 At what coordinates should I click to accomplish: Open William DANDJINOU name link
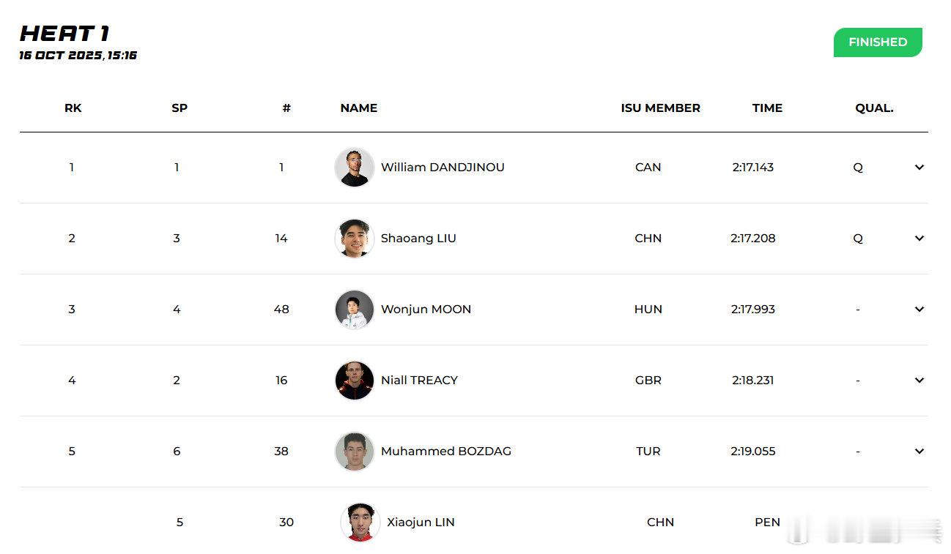pos(443,168)
